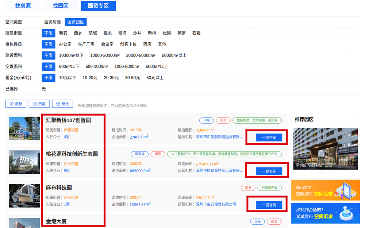Open the 深圳前湾硬科技产业园 recommended park image
The width and height of the screenshot is (365, 228).
click(x=326, y=149)
